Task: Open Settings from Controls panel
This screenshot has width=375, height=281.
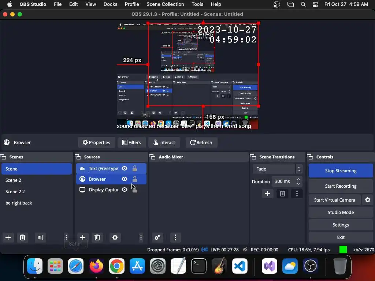Action: pos(341,225)
